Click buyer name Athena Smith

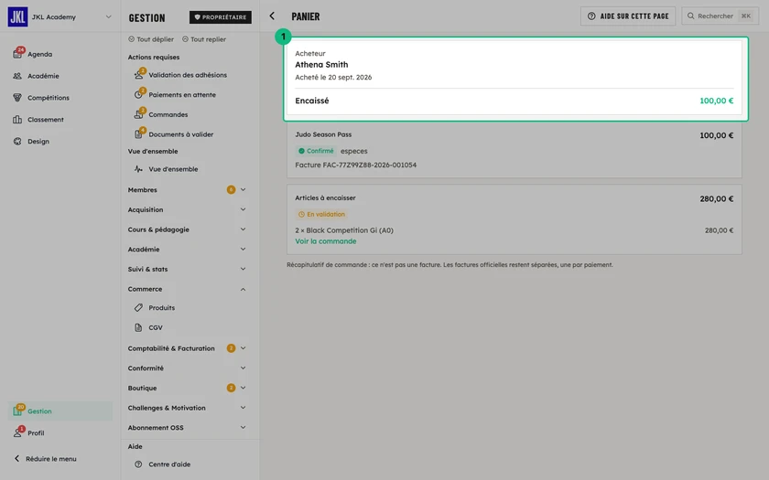(x=321, y=65)
